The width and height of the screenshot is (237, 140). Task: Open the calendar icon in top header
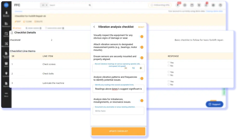(192, 5)
